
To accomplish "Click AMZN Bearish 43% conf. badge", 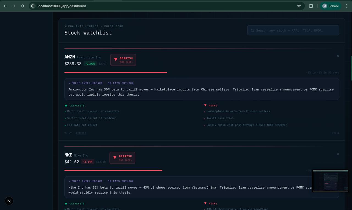I will (x=123, y=60).
